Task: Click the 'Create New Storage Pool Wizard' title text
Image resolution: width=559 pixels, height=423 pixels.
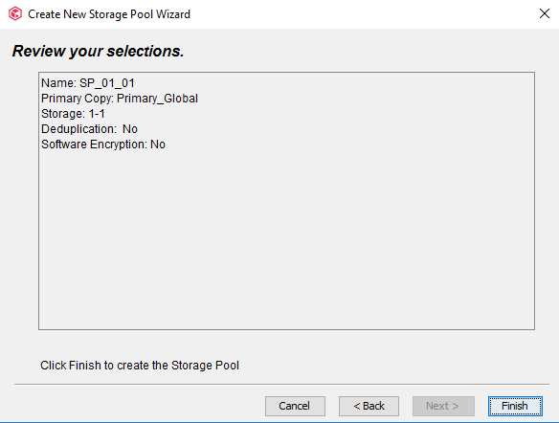Action: coord(109,14)
